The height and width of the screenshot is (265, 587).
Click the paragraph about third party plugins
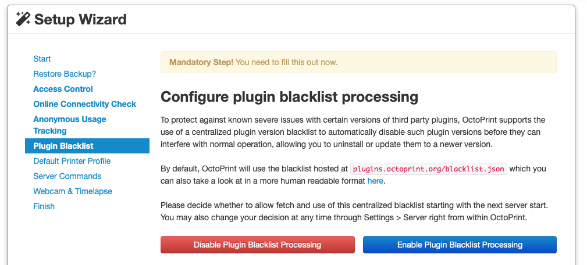352,132
